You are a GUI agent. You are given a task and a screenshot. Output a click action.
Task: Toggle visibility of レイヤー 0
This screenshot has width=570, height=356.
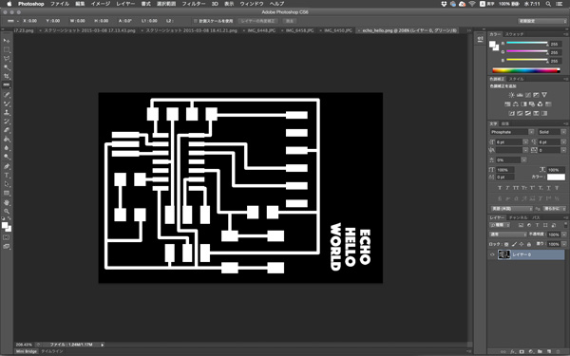point(492,254)
